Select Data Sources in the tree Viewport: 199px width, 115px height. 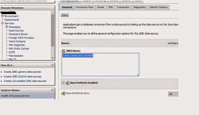coord(16,30)
